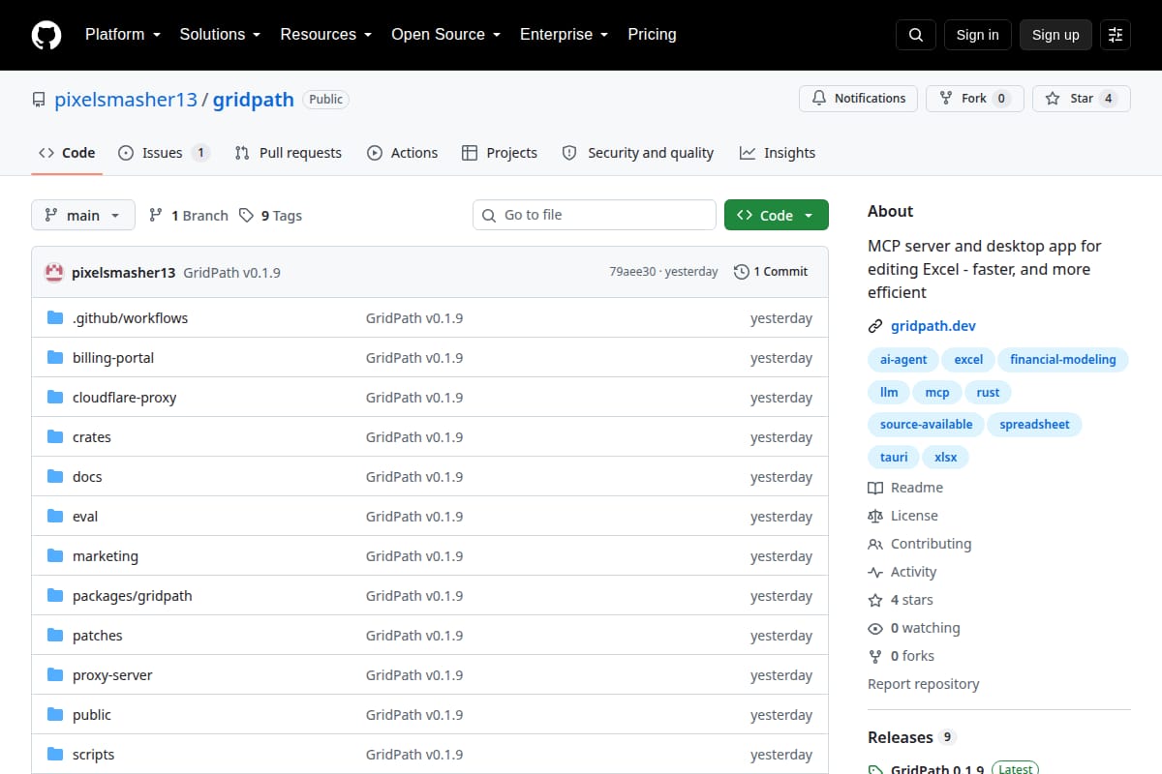The width and height of the screenshot is (1162, 774).
Task: Open the search magnifier button
Action: [x=916, y=35]
